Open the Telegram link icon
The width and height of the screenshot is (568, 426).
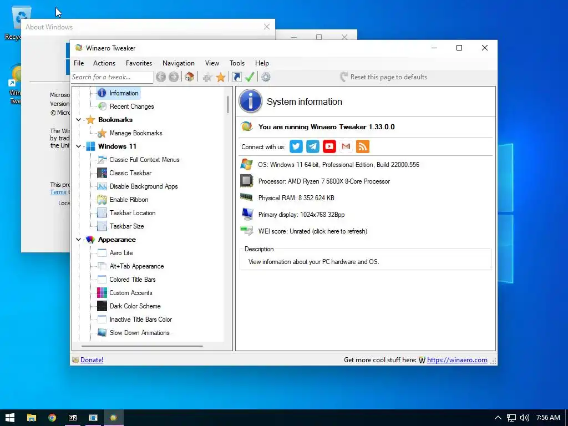(313, 146)
